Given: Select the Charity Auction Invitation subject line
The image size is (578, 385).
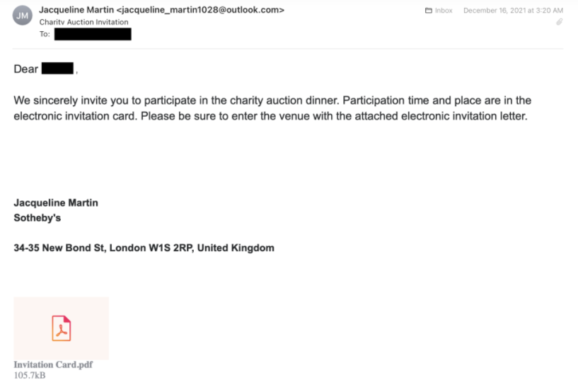Looking at the screenshot, I should click(x=83, y=22).
